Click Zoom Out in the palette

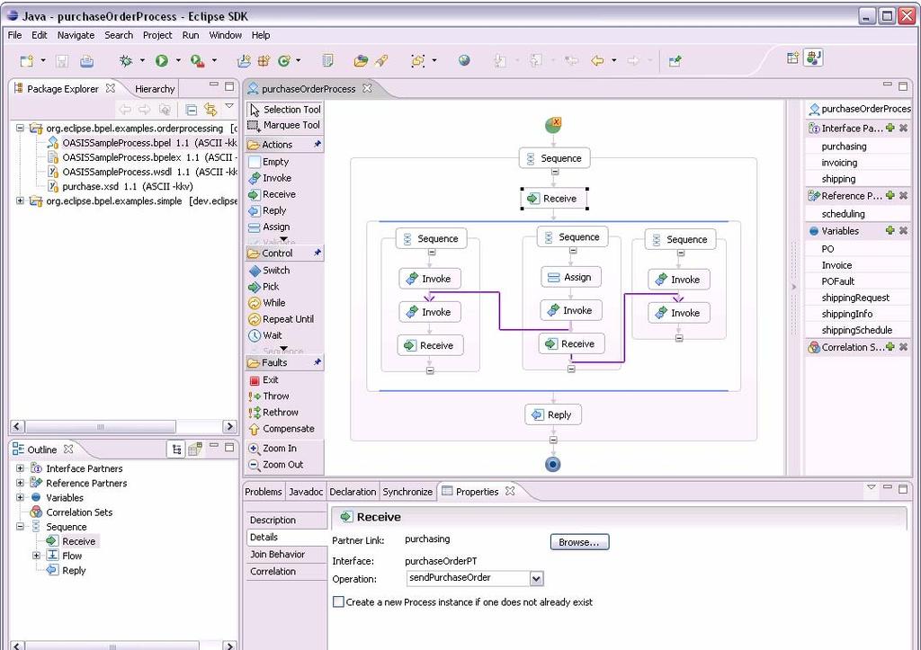pos(275,465)
